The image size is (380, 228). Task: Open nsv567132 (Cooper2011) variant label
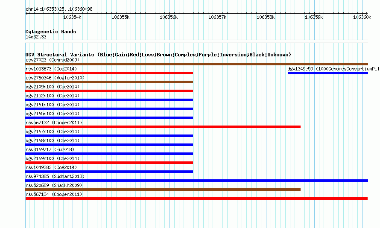tap(54, 123)
